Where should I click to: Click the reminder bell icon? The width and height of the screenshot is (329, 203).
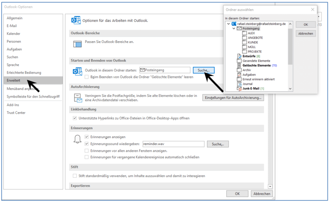point(77,139)
